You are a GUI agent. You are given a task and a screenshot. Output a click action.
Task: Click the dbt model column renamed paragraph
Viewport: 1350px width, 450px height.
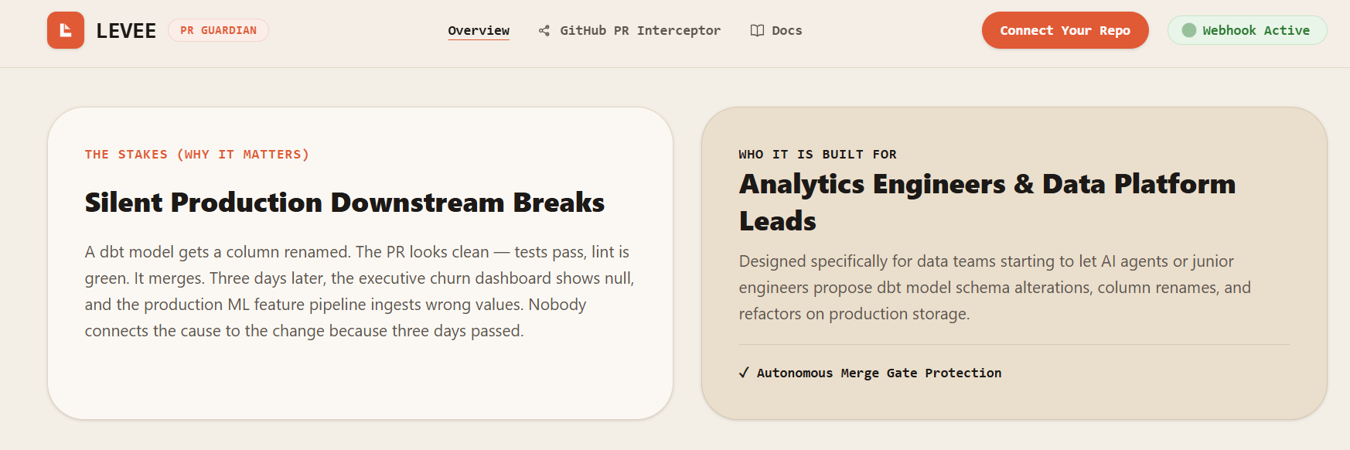point(360,291)
